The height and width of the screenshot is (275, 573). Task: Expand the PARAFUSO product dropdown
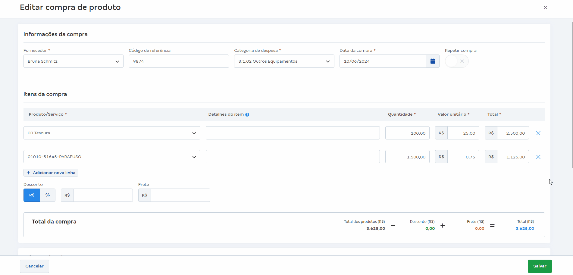(111, 157)
